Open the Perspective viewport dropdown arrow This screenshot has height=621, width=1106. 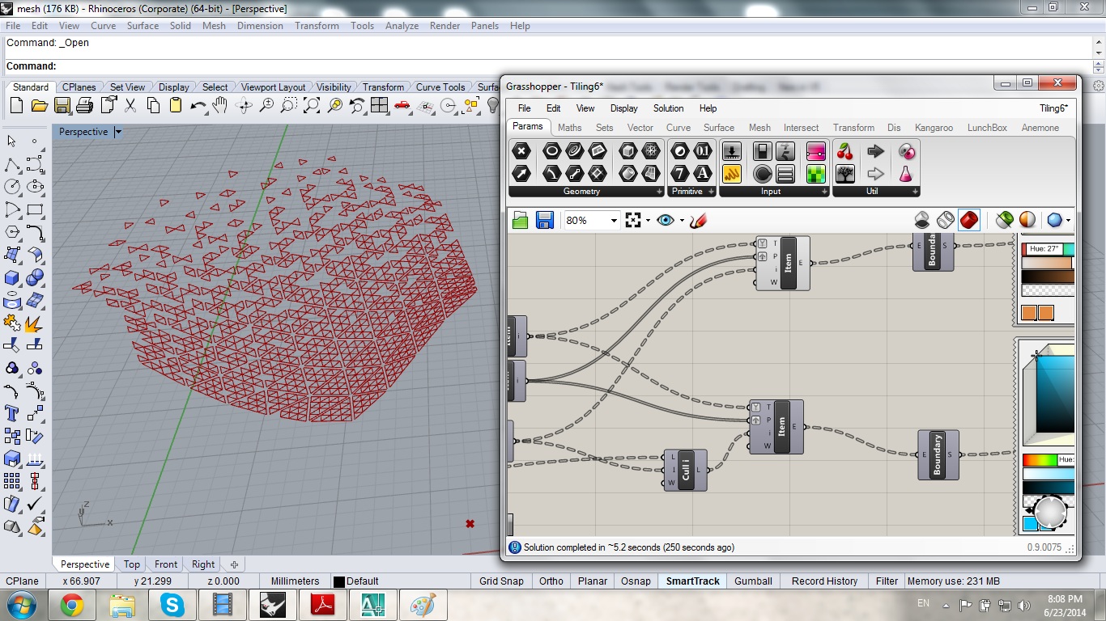click(118, 132)
